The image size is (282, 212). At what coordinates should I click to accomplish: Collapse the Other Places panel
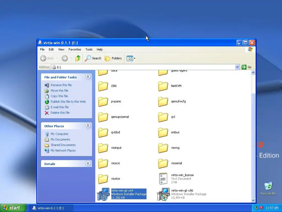point(88,126)
